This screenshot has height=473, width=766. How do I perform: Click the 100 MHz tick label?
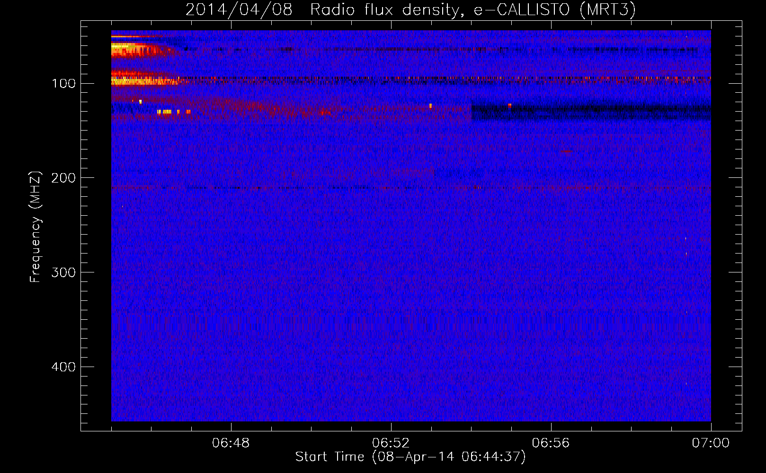[x=63, y=84]
